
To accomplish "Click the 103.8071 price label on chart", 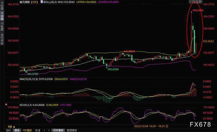I will [129, 52].
